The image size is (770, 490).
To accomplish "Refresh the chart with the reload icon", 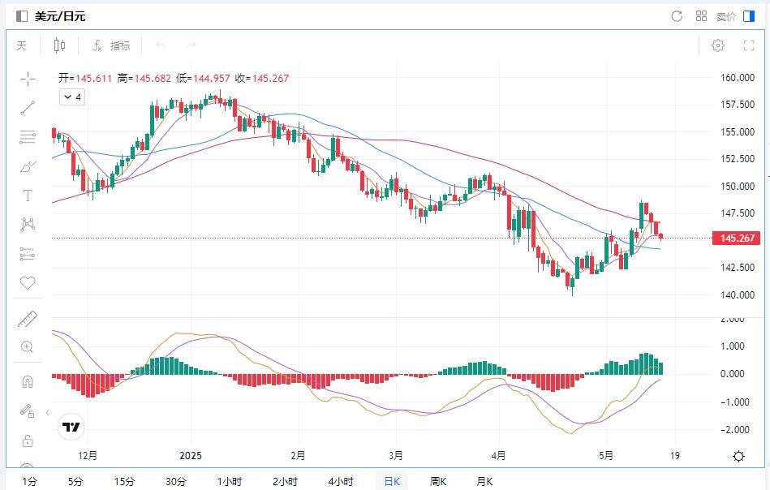I will pyautogui.click(x=677, y=16).
